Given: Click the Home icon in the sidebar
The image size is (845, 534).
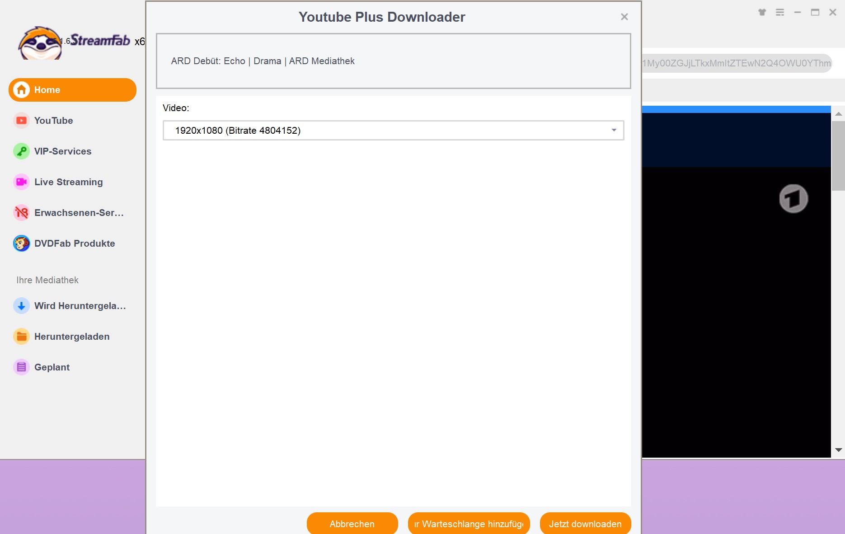Looking at the screenshot, I should coord(21,90).
